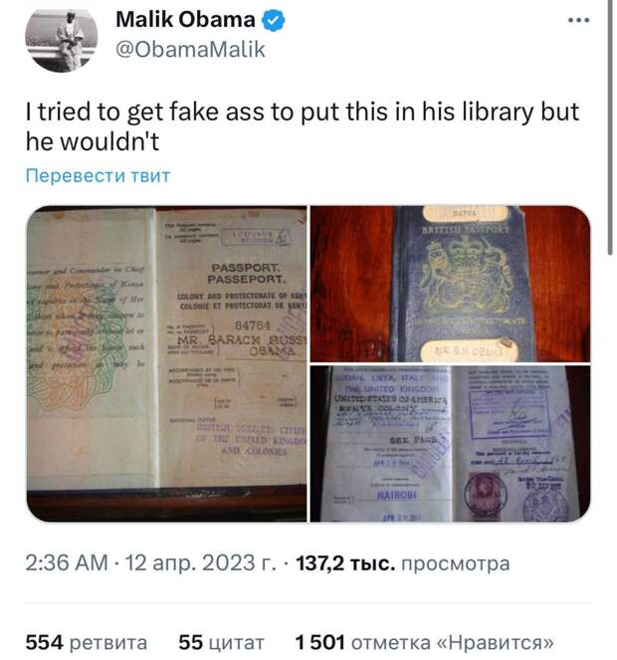Image resolution: width=617 pixels, height=660 pixels.
Task: Open the three-dot more options menu
Action: pyautogui.click(x=579, y=20)
